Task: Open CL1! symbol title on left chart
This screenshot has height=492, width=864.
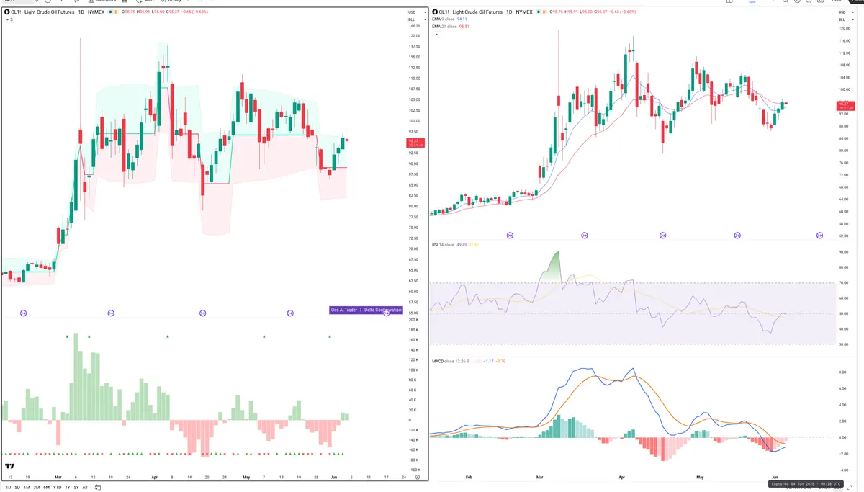Action: tap(58, 12)
